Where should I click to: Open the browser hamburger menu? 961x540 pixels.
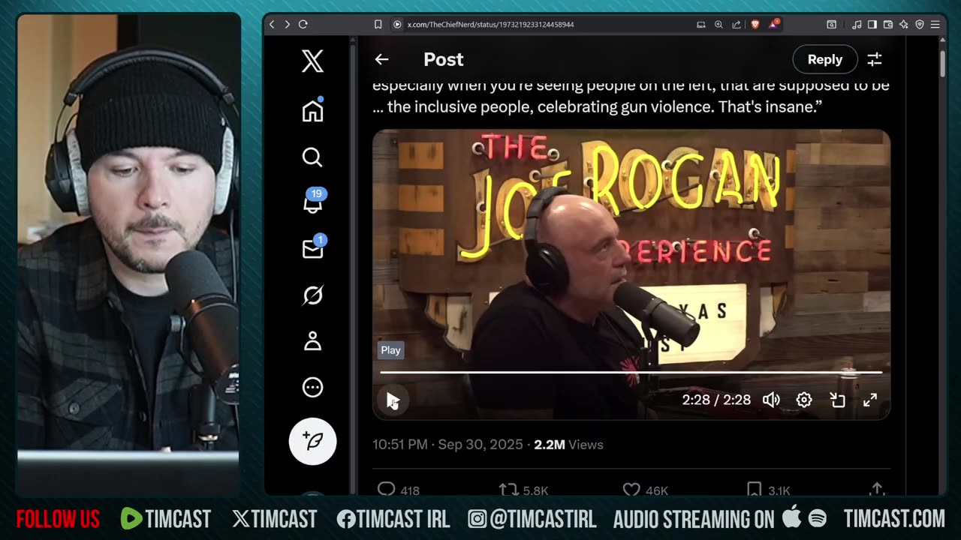tap(935, 24)
